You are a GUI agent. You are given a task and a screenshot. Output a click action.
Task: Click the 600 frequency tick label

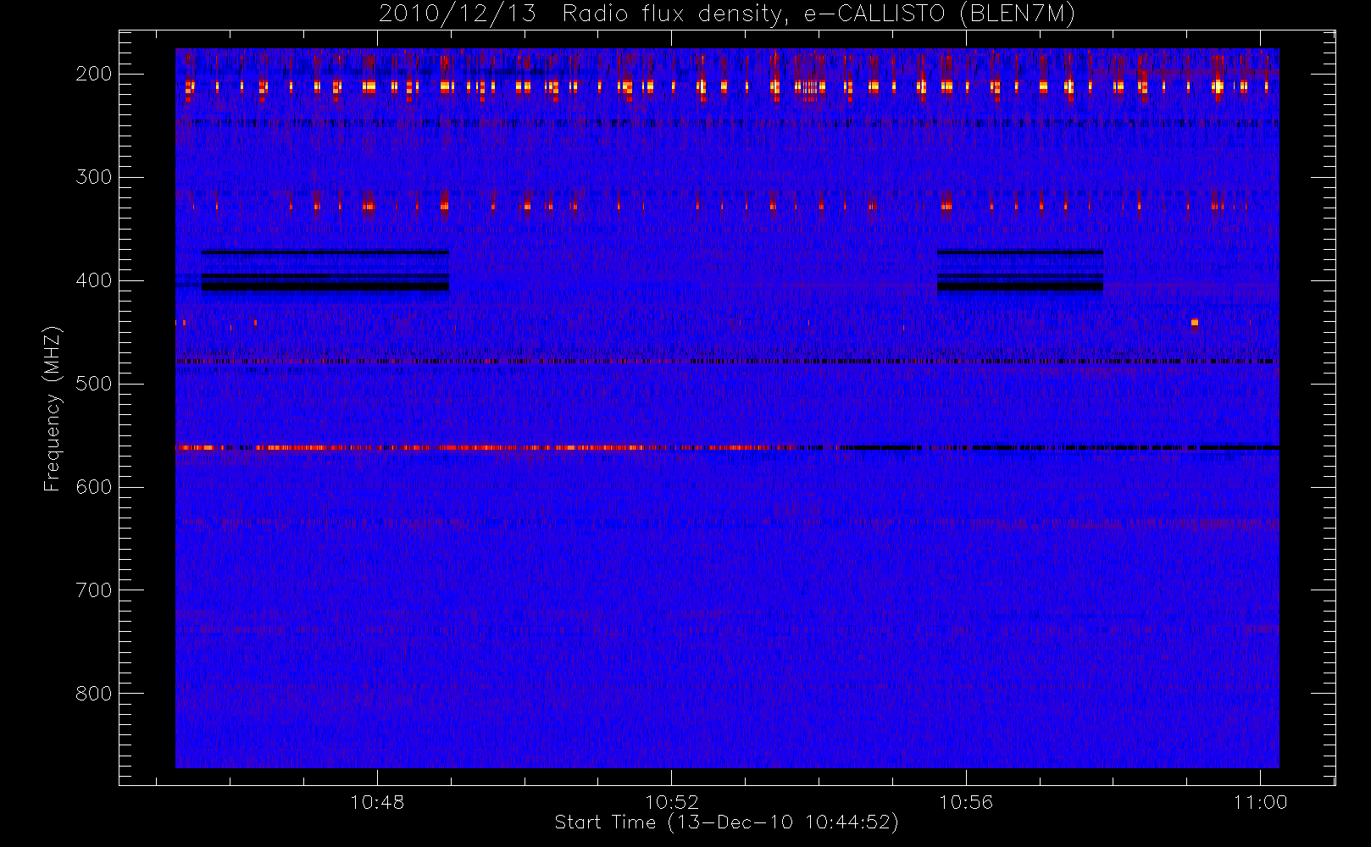coord(93,487)
